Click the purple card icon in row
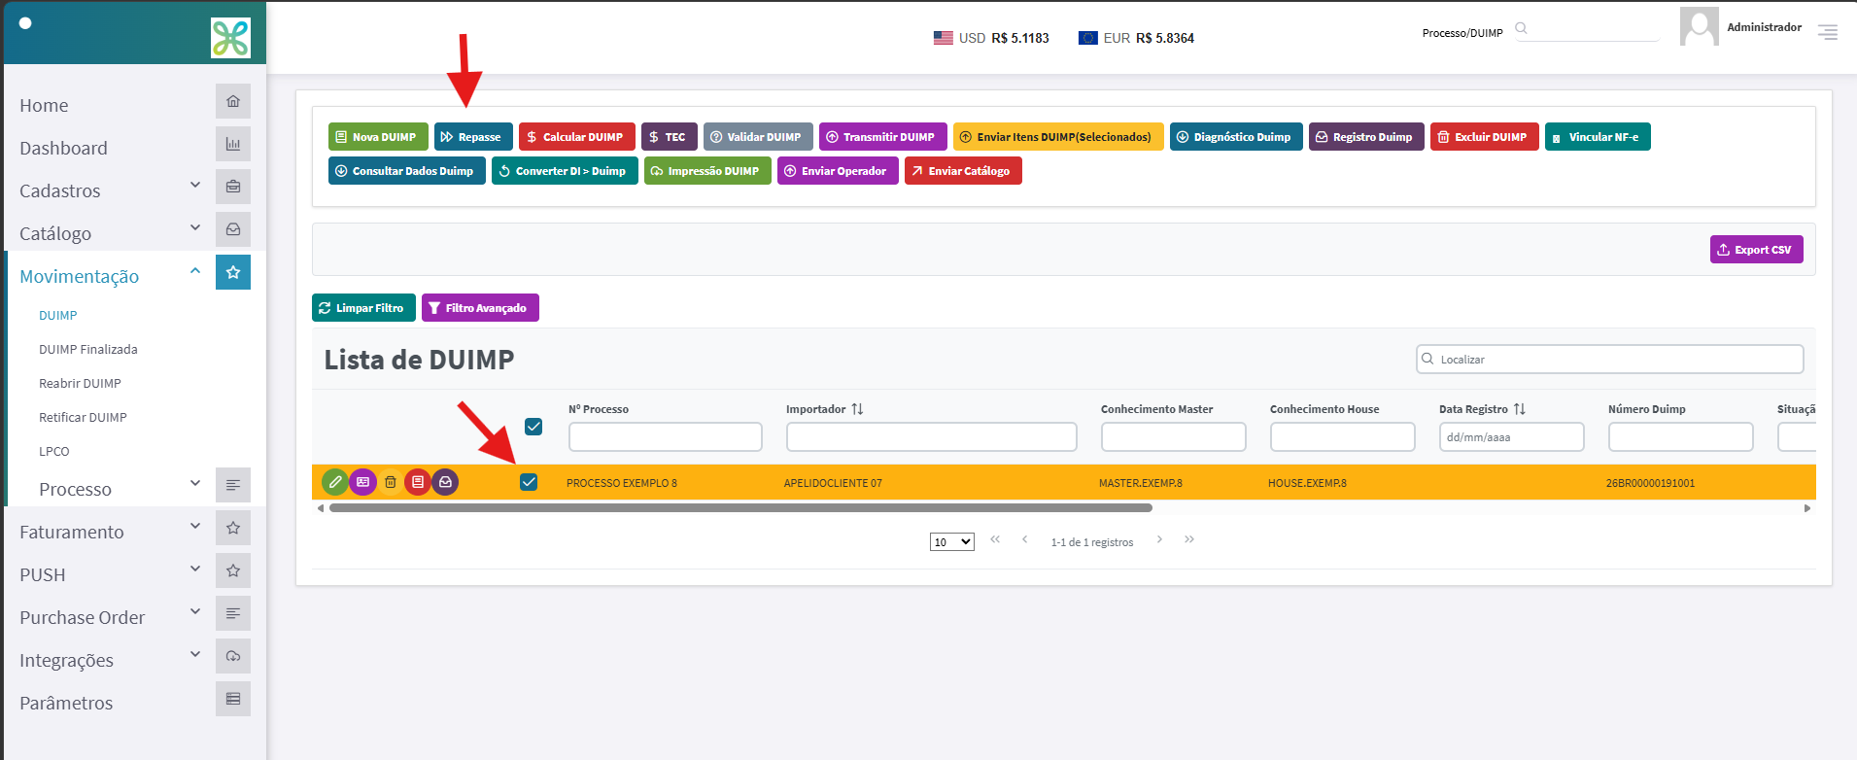The image size is (1857, 760). pyautogui.click(x=362, y=482)
